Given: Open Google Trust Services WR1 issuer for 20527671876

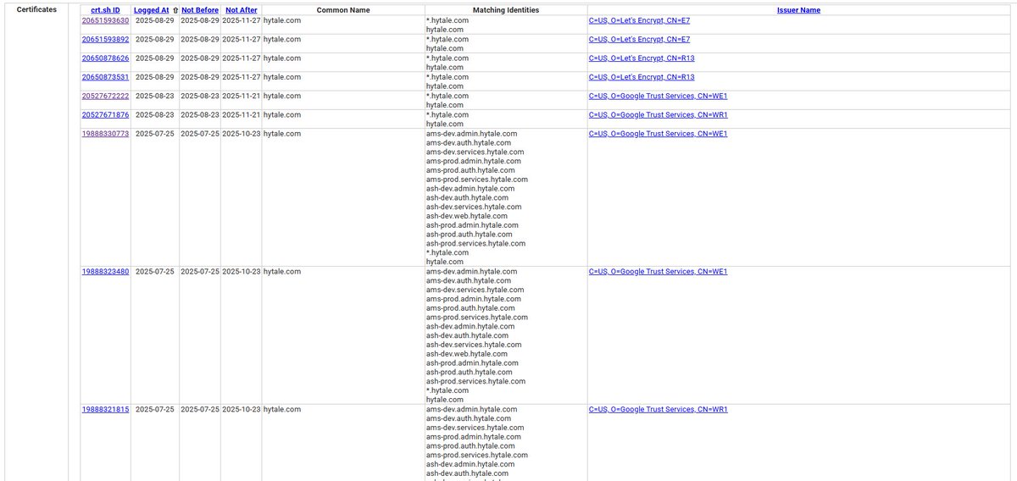Looking at the screenshot, I should click(x=658, y=115).
